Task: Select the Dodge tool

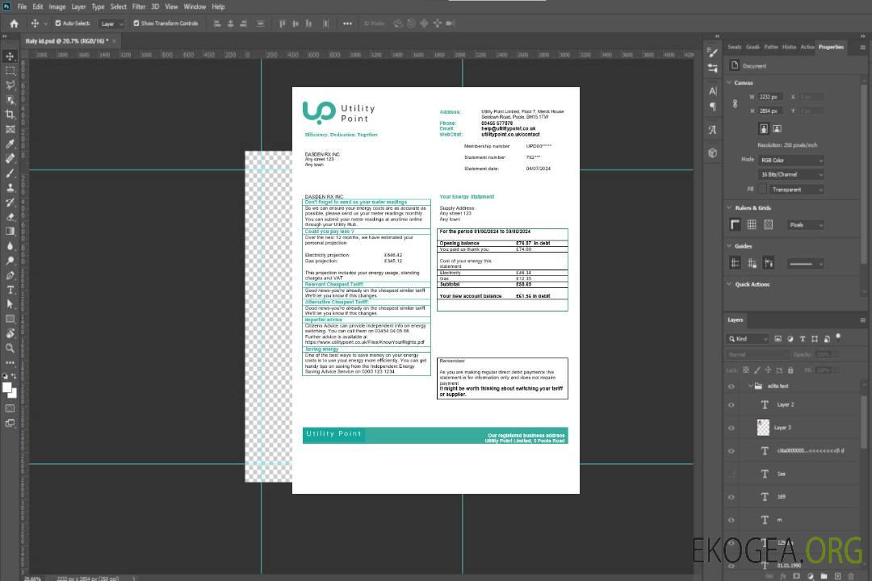Action: [10, 260]
